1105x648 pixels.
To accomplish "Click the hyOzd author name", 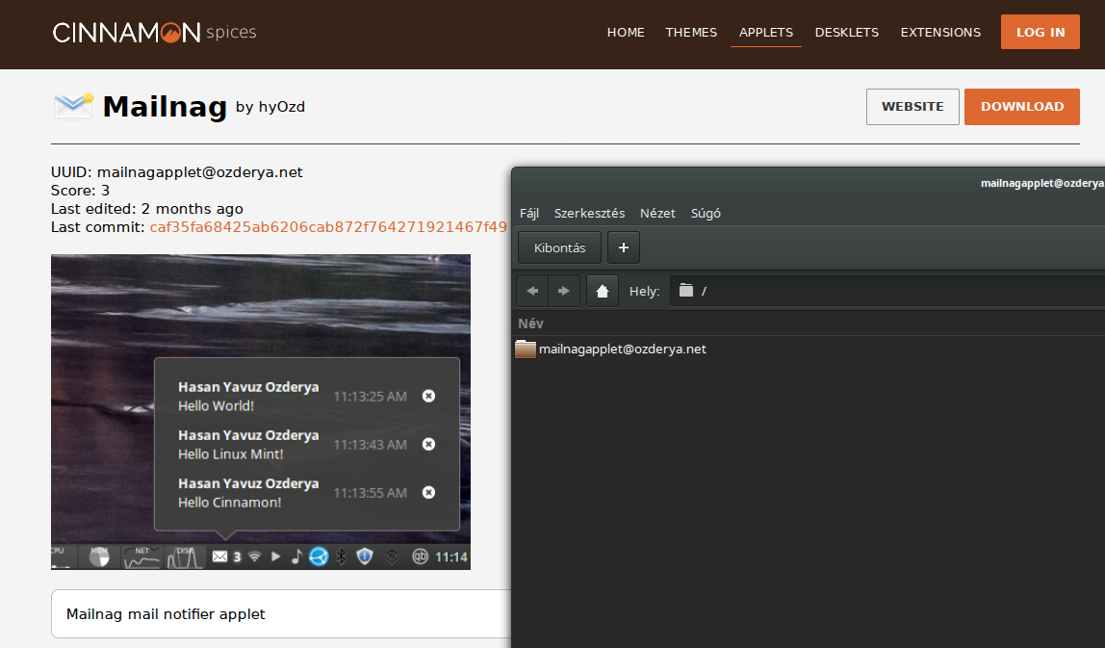I will click(x=282, y=107).
